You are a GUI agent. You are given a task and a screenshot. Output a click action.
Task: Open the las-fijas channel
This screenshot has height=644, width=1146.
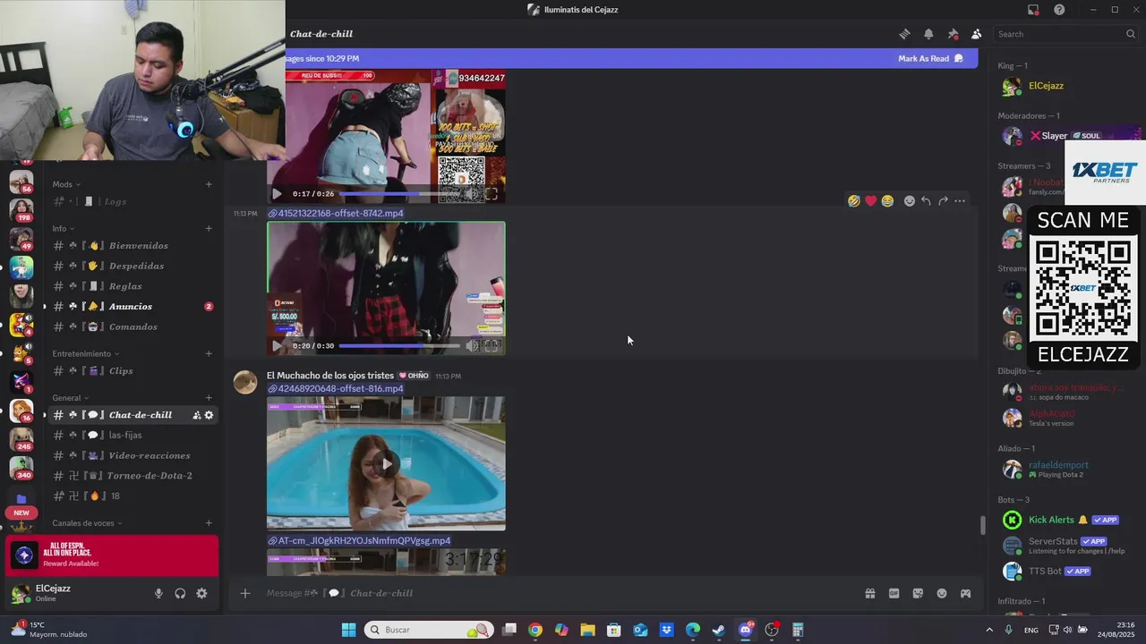coord(133,435)
